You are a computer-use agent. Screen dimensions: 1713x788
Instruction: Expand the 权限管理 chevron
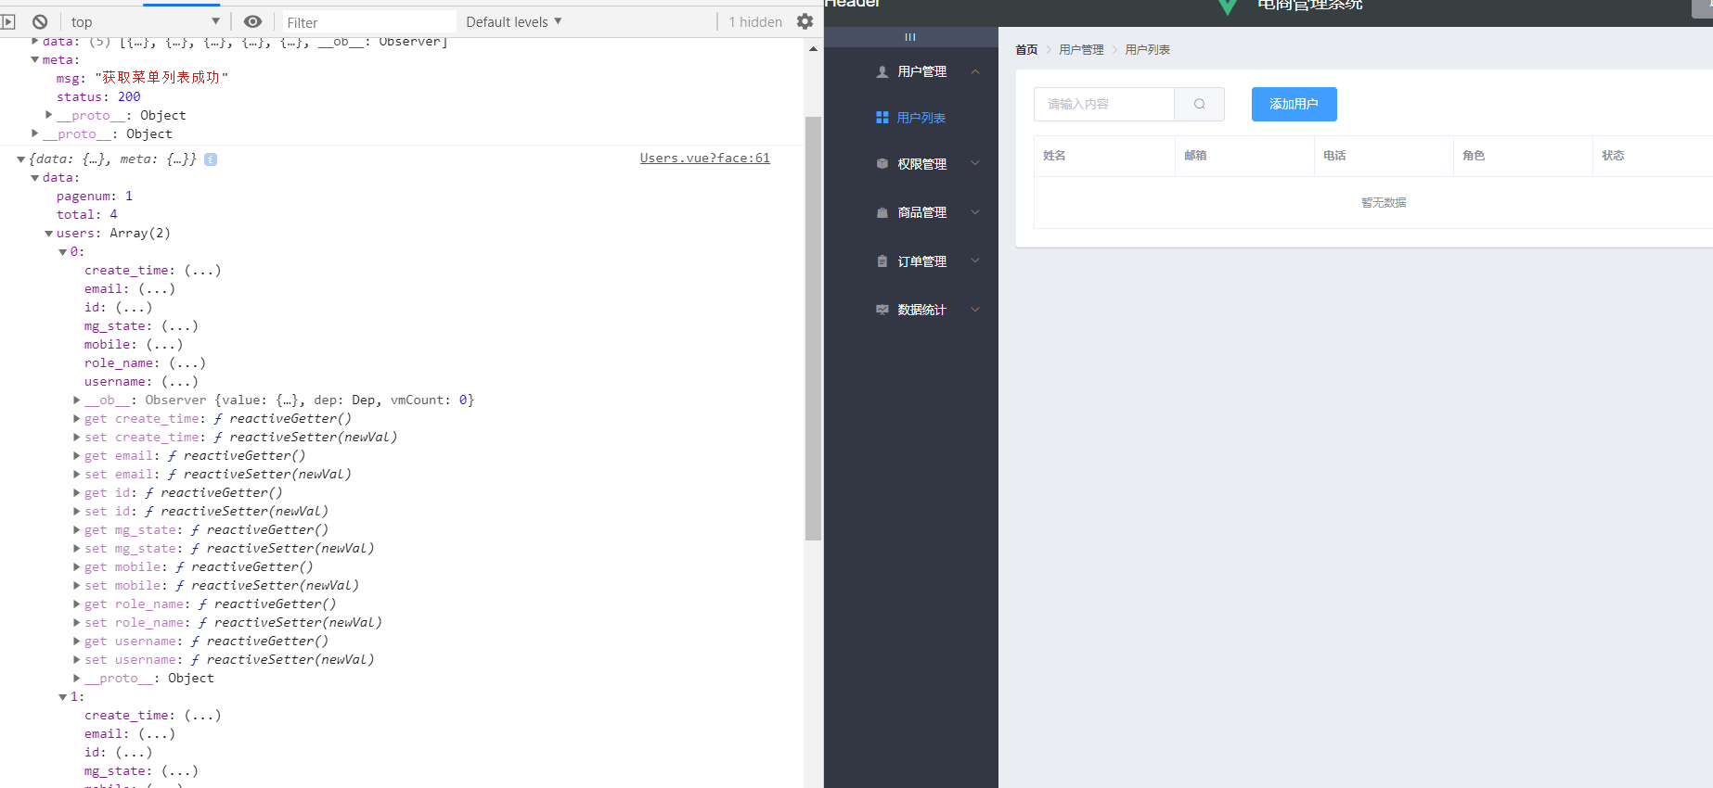[x=975, y=164]
